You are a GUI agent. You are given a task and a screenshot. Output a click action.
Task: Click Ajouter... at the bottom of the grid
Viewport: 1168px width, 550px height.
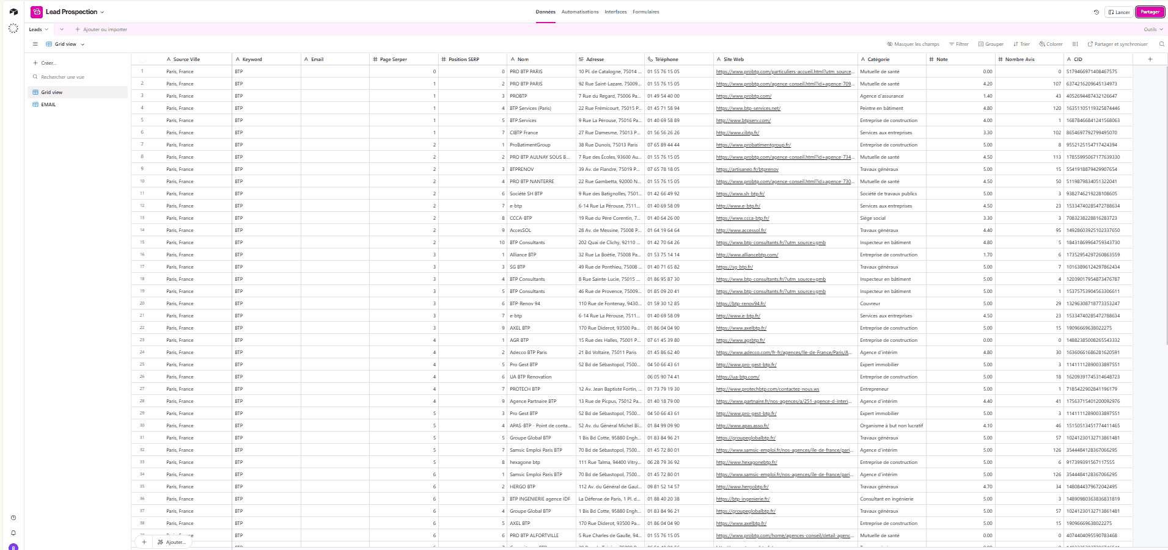(x=171, y=542)
